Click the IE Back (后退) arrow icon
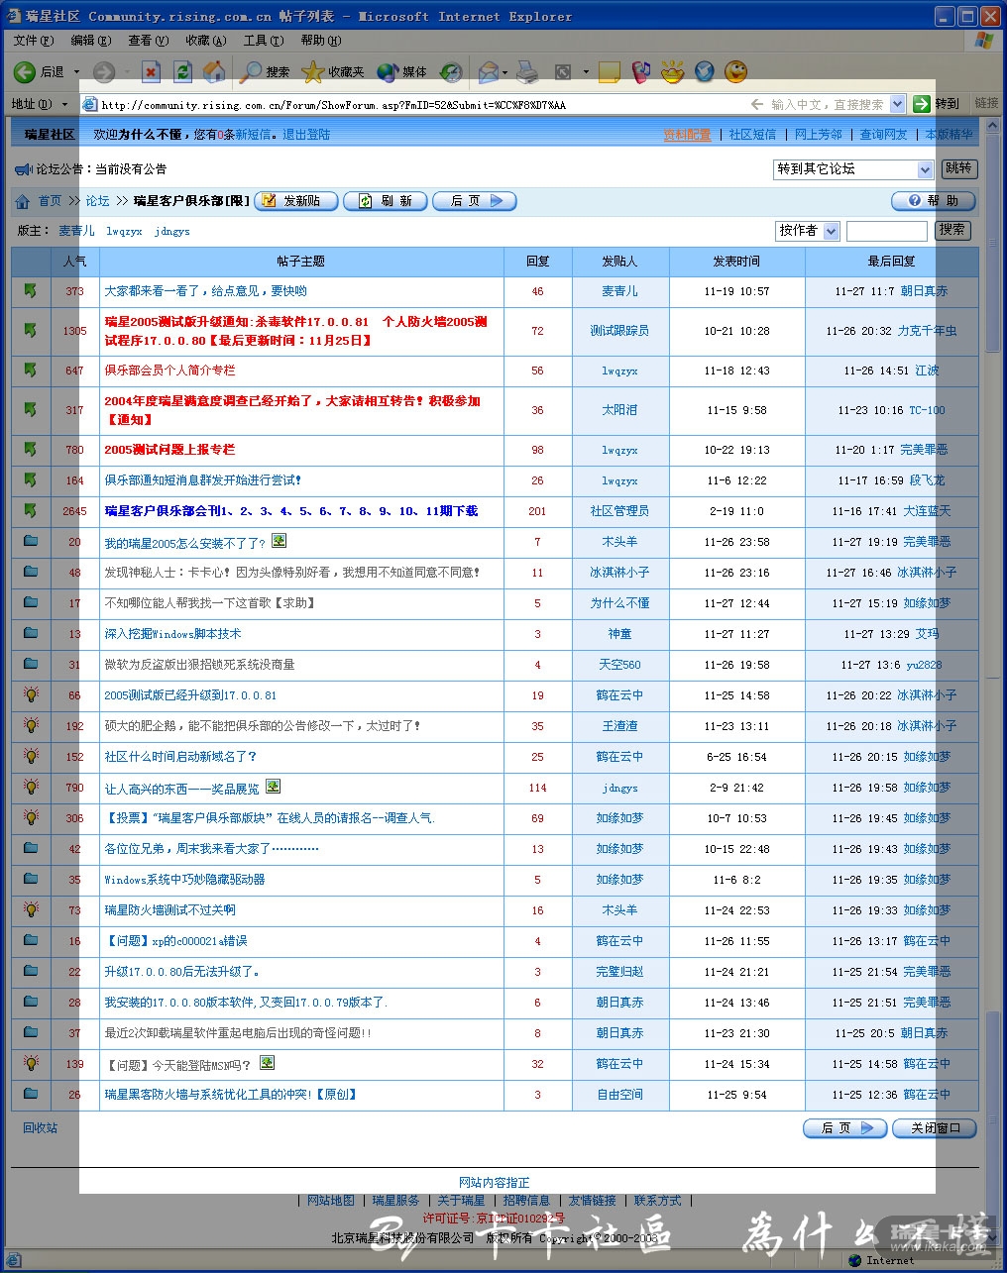The height and width of the screenshot is (1273, 1007). click(x=24, y=71)
